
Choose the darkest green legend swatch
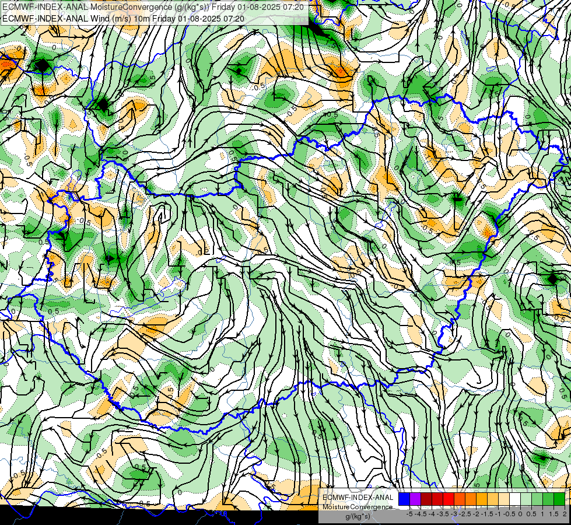(559, 499)
